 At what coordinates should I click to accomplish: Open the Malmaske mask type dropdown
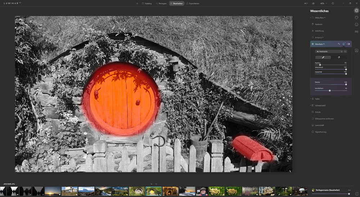329,52
